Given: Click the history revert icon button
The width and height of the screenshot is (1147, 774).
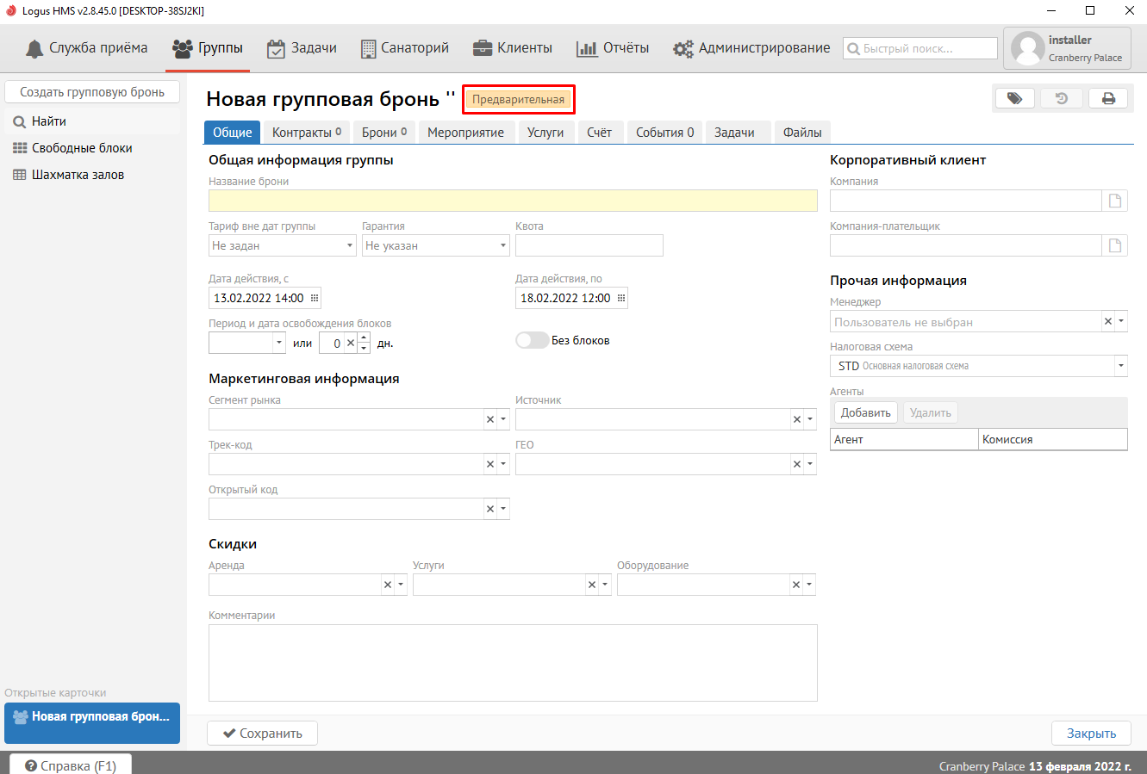Looking at the screenshot, I should click(1062, 98).
